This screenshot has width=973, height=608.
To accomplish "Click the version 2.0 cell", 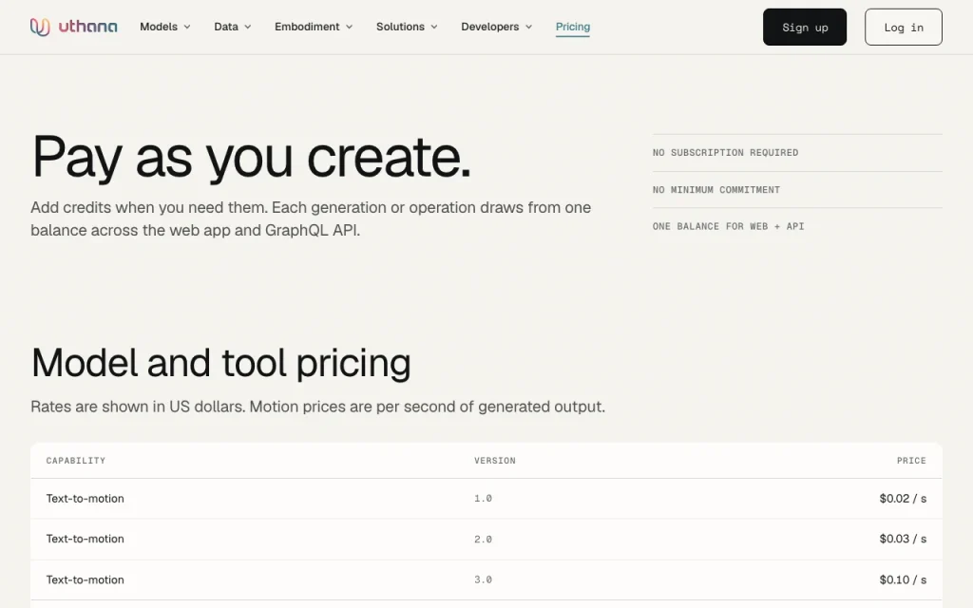I will (484, 540).
